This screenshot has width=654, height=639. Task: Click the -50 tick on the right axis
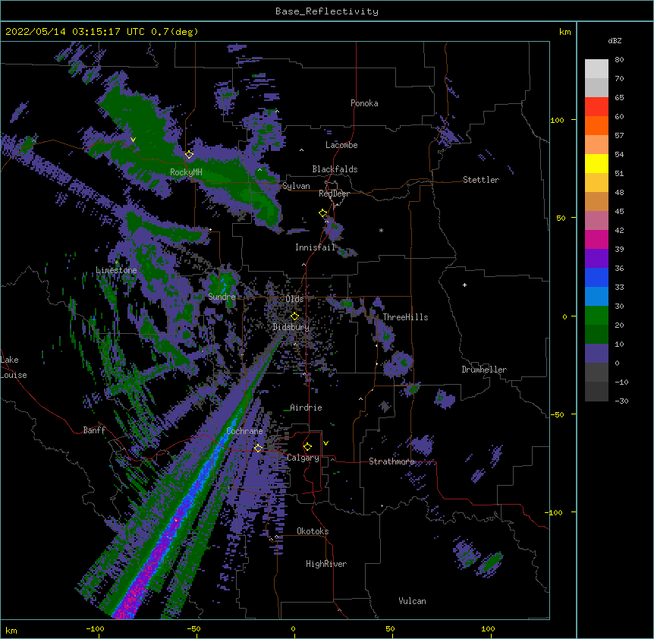pyautogui.click(x=557, y=414)
